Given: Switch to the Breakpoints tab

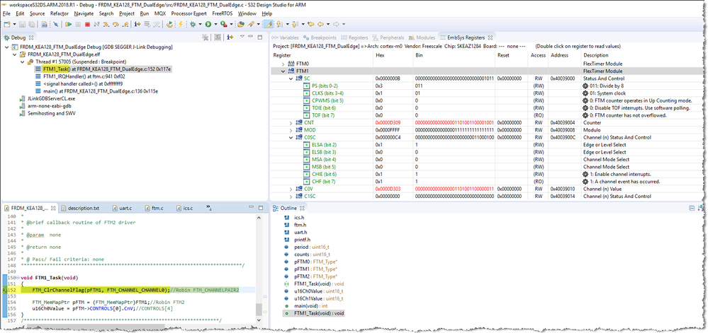Looking at the screenshot, I should 320,37.
